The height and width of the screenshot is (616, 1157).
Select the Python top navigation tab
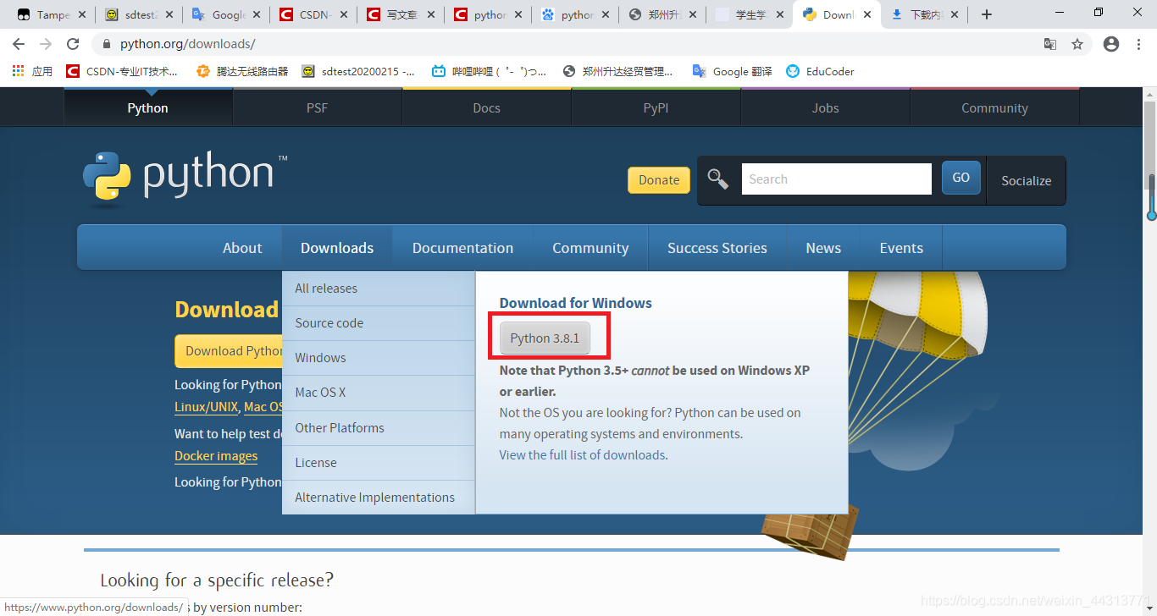pyautogui.click(x=148, y=107)
